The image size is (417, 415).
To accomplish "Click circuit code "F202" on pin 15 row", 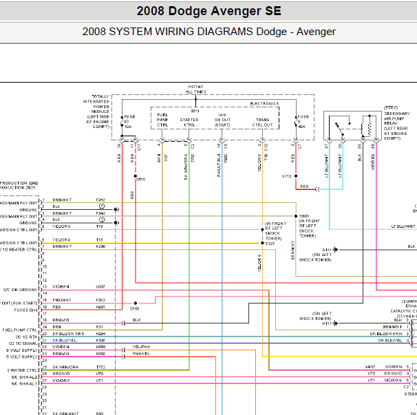I will click(x=100, y=300).
